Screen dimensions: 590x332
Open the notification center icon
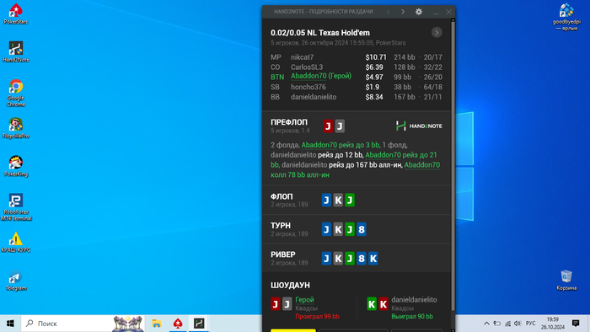(576, 324)
